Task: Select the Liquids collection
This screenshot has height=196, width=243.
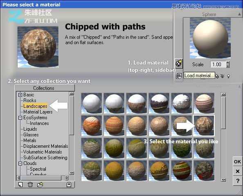Action: click(x=30, y=129)
